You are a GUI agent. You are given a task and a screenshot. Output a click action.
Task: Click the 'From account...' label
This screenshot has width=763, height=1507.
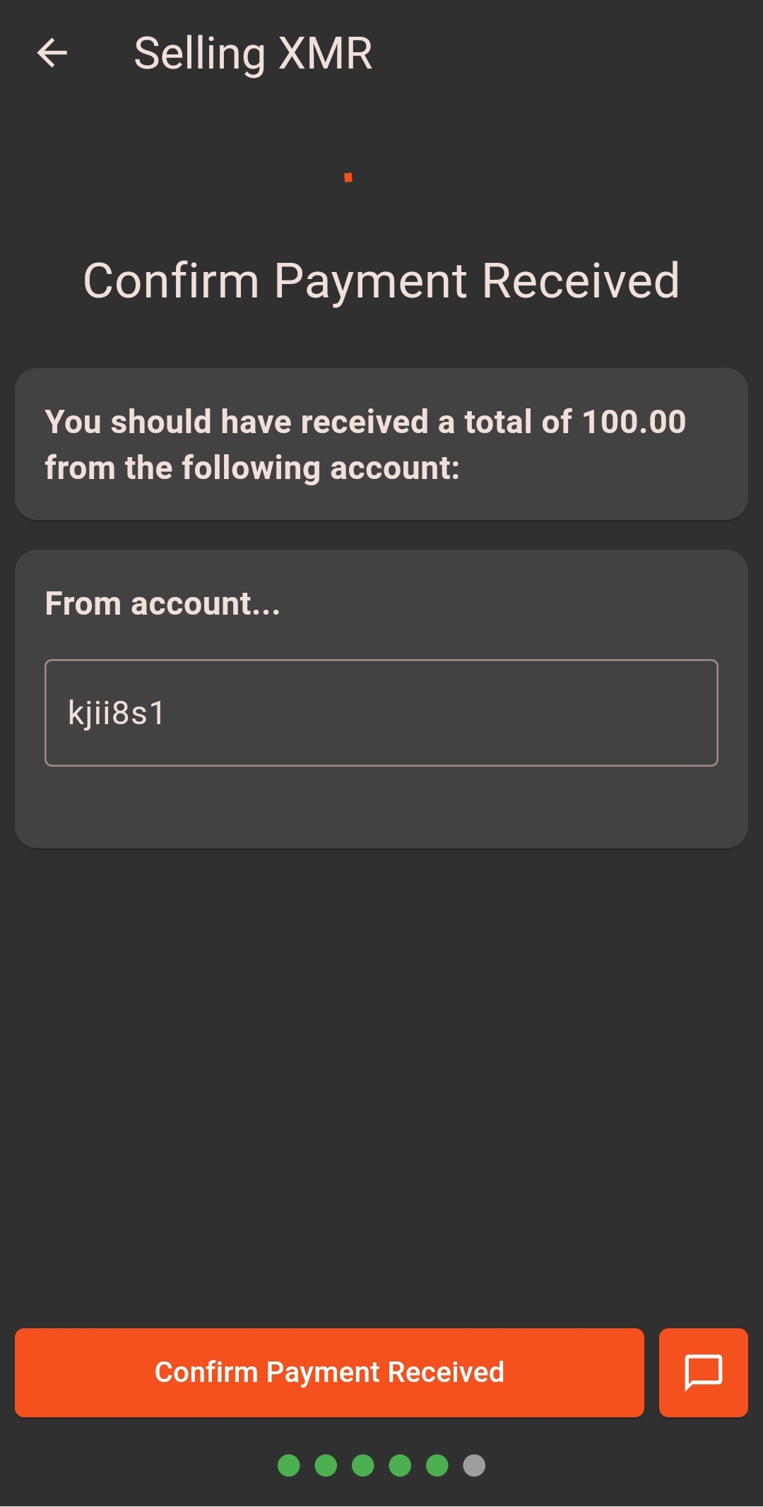coord(162,603)
